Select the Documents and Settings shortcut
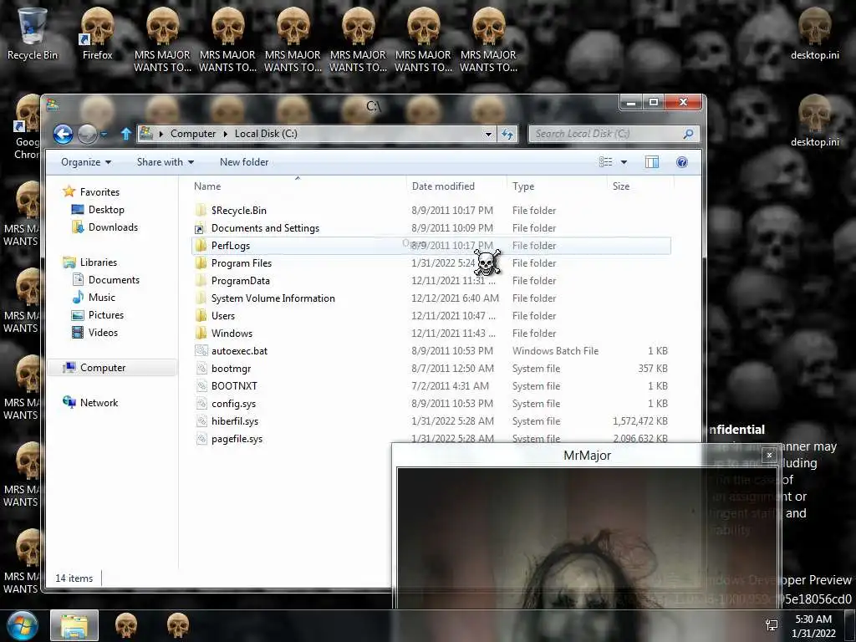 [x=265, y=228]
